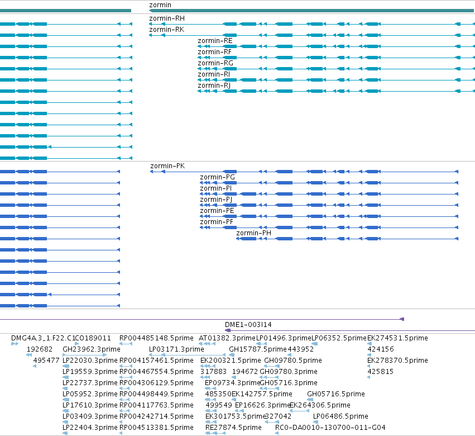Select the zormin-RI transcript label

(214, 75)
